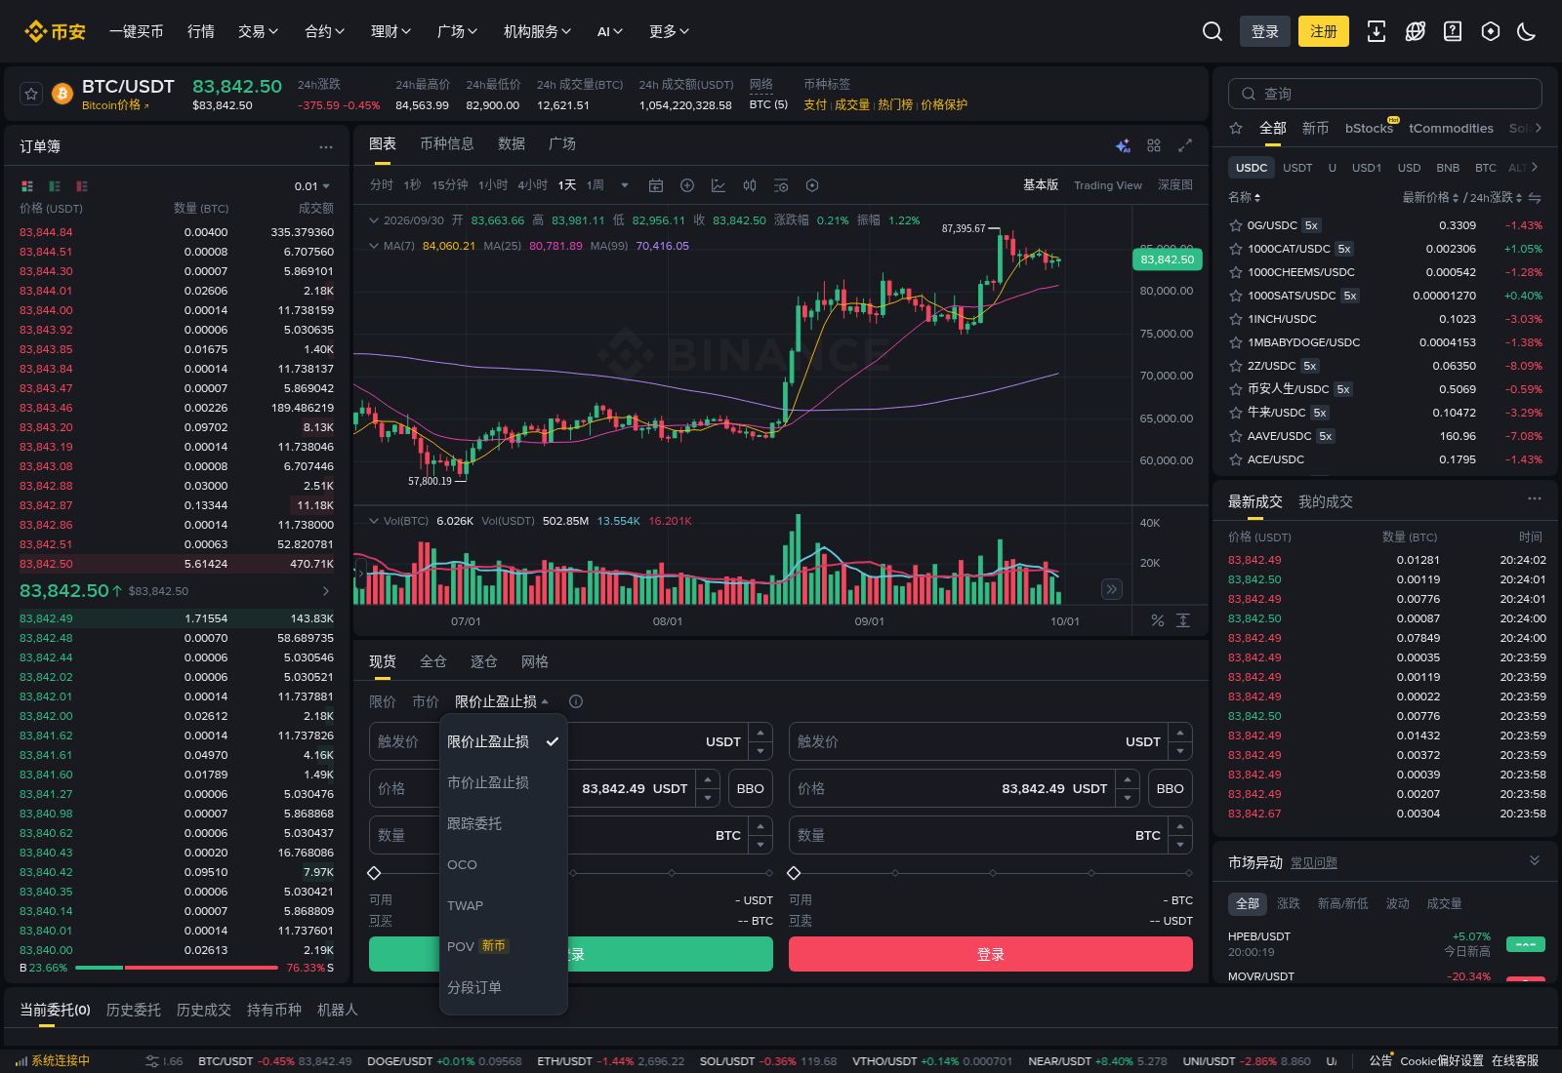Favorite the AAVE/USDC pair

(1236, 436)
